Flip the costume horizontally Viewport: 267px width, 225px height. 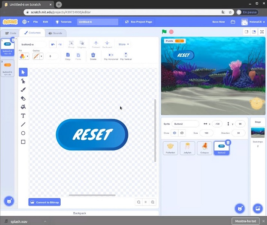(111, 57)
